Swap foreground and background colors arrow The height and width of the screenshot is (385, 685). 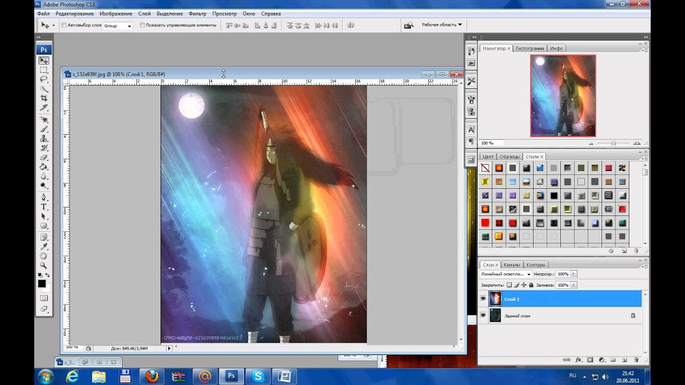[48, 275]
